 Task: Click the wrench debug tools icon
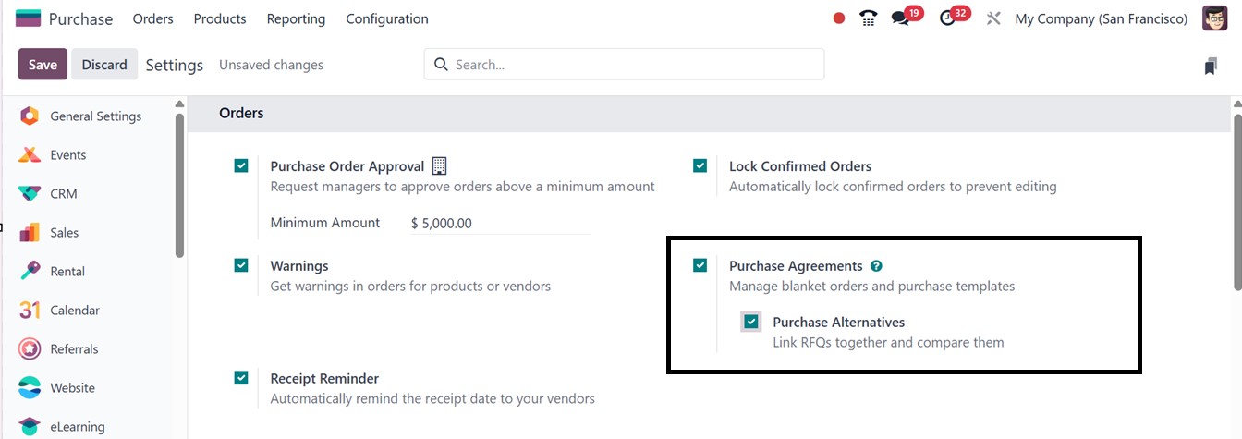pos(993,18)
